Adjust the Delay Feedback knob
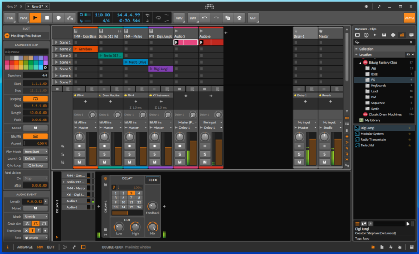The image size is (419, 254). 152,206
